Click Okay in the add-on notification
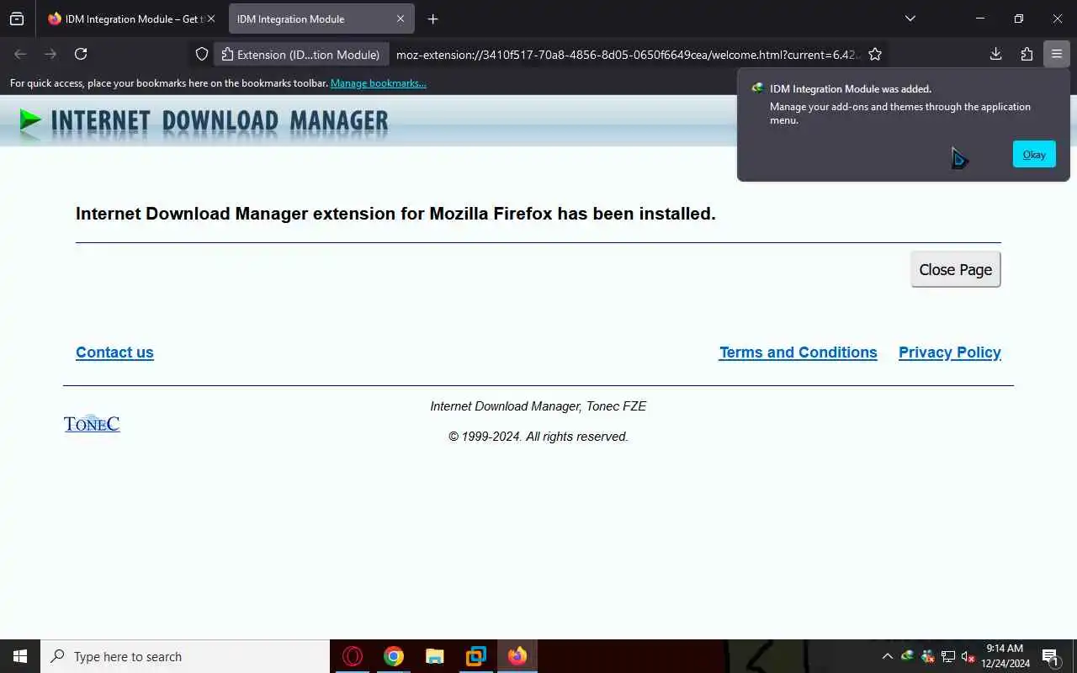The width and height of the screenshot is (1077, 673). pyautogui.click(x=1034, y=154)
